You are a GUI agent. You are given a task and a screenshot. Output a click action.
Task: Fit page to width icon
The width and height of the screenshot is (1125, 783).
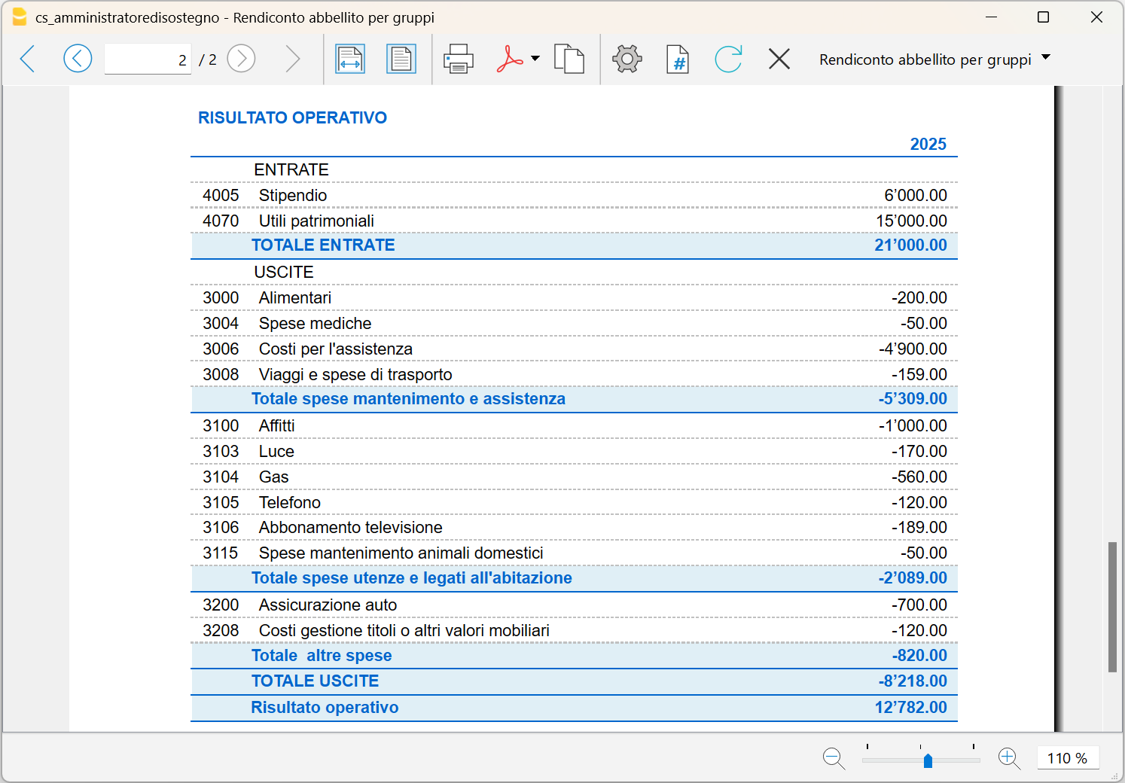click(350, 59)
